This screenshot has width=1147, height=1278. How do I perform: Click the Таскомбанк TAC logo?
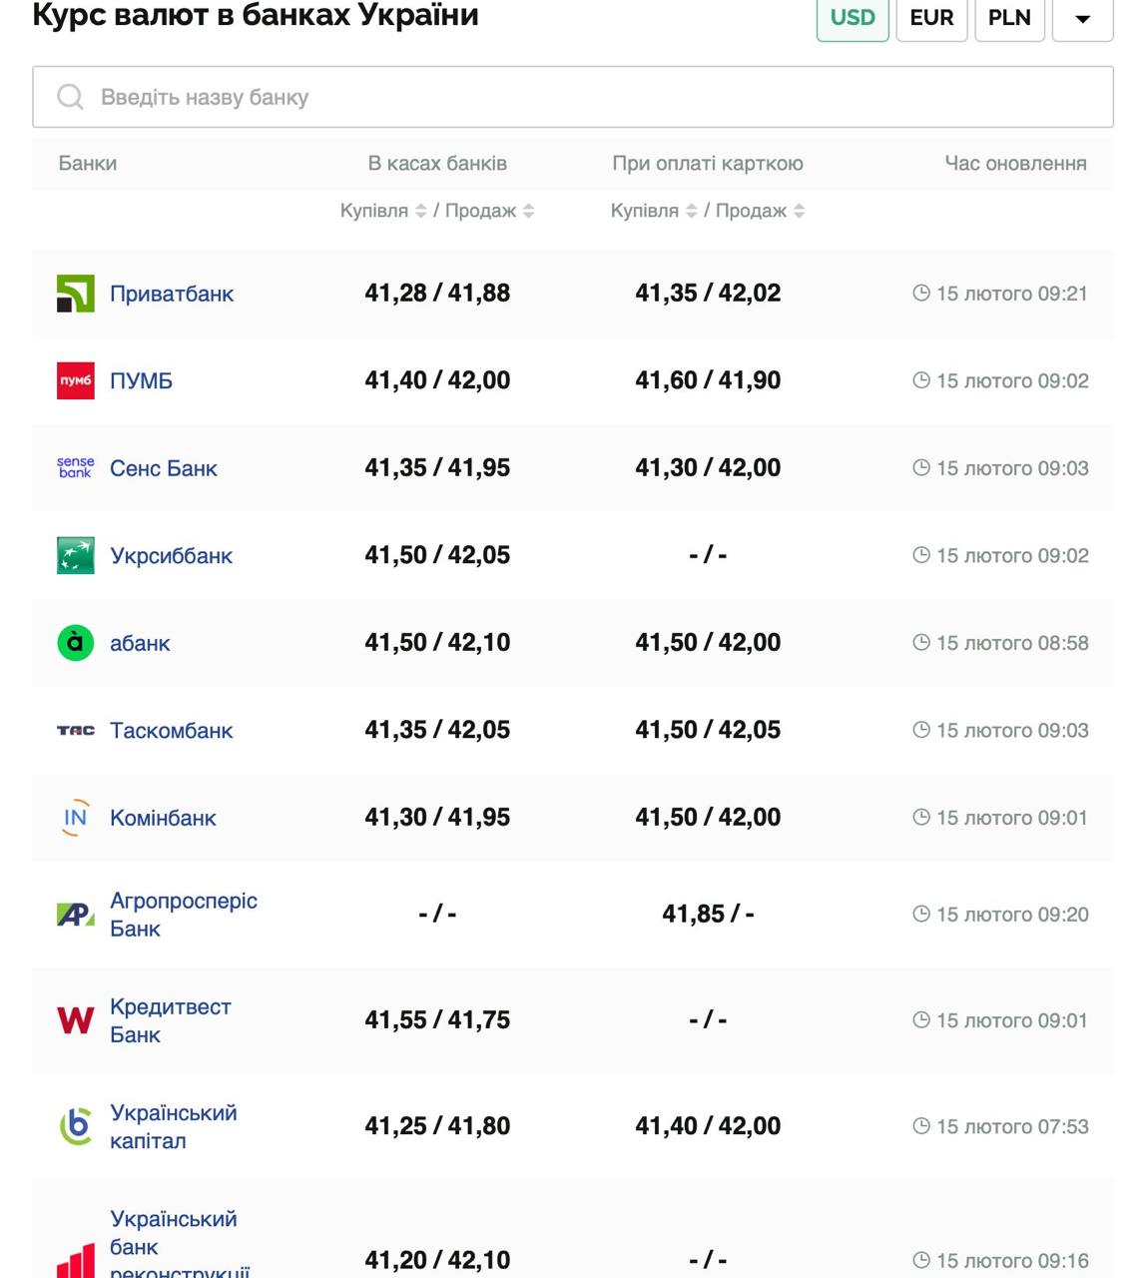click(75, 731)
